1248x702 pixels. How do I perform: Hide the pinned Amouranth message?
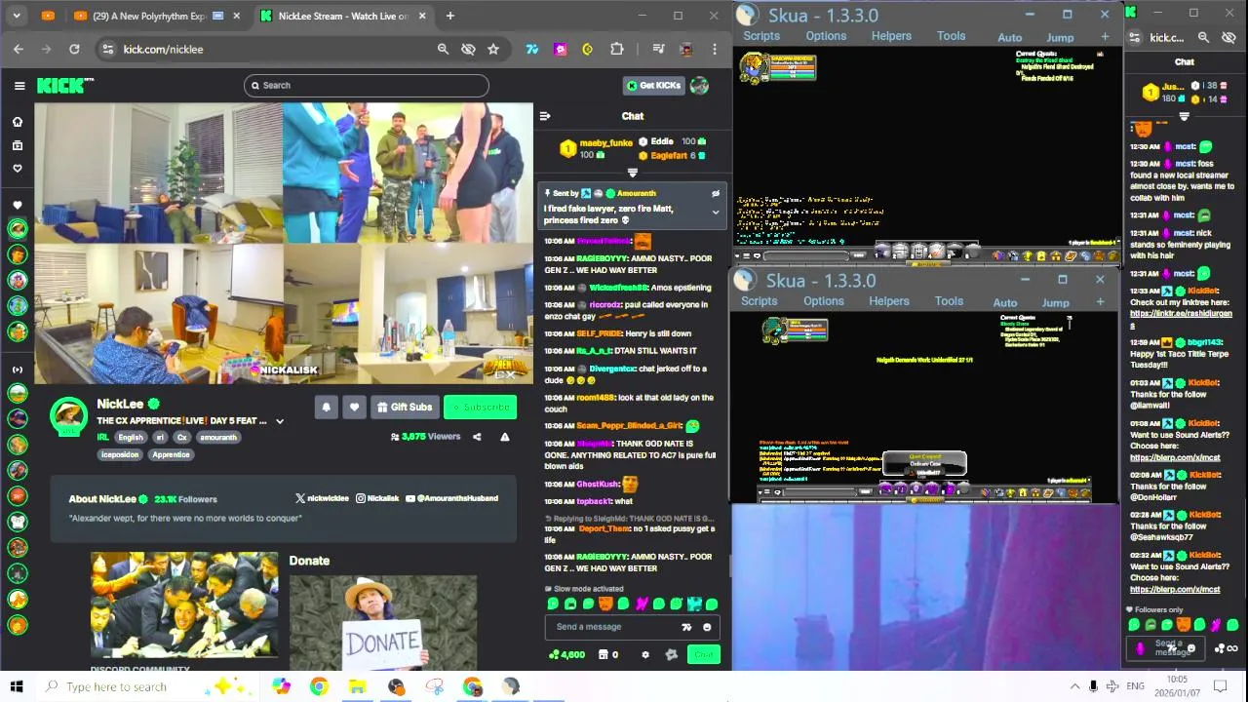[x=716, y=193]
